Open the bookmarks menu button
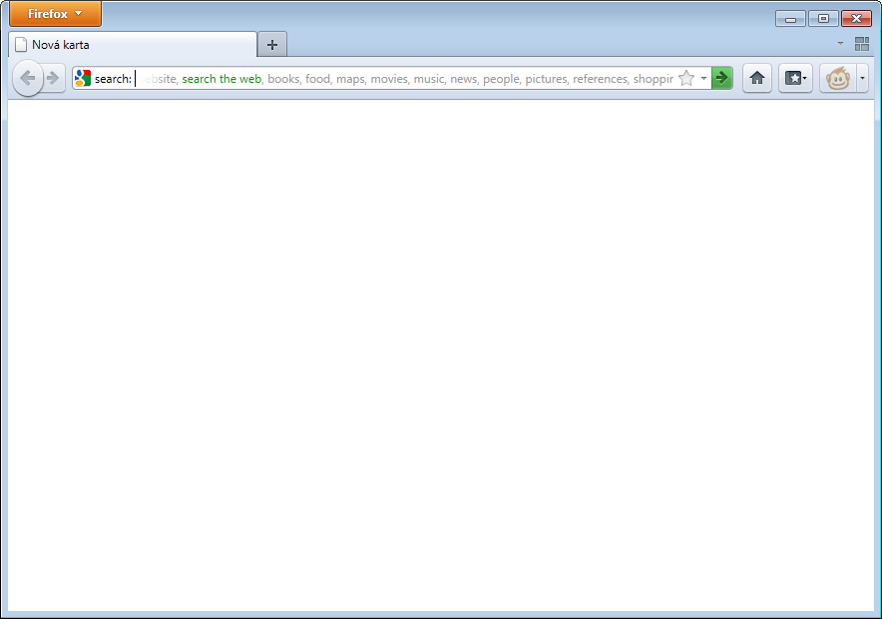The width and height of the screenshot is (882, 619). coord(795,78)
